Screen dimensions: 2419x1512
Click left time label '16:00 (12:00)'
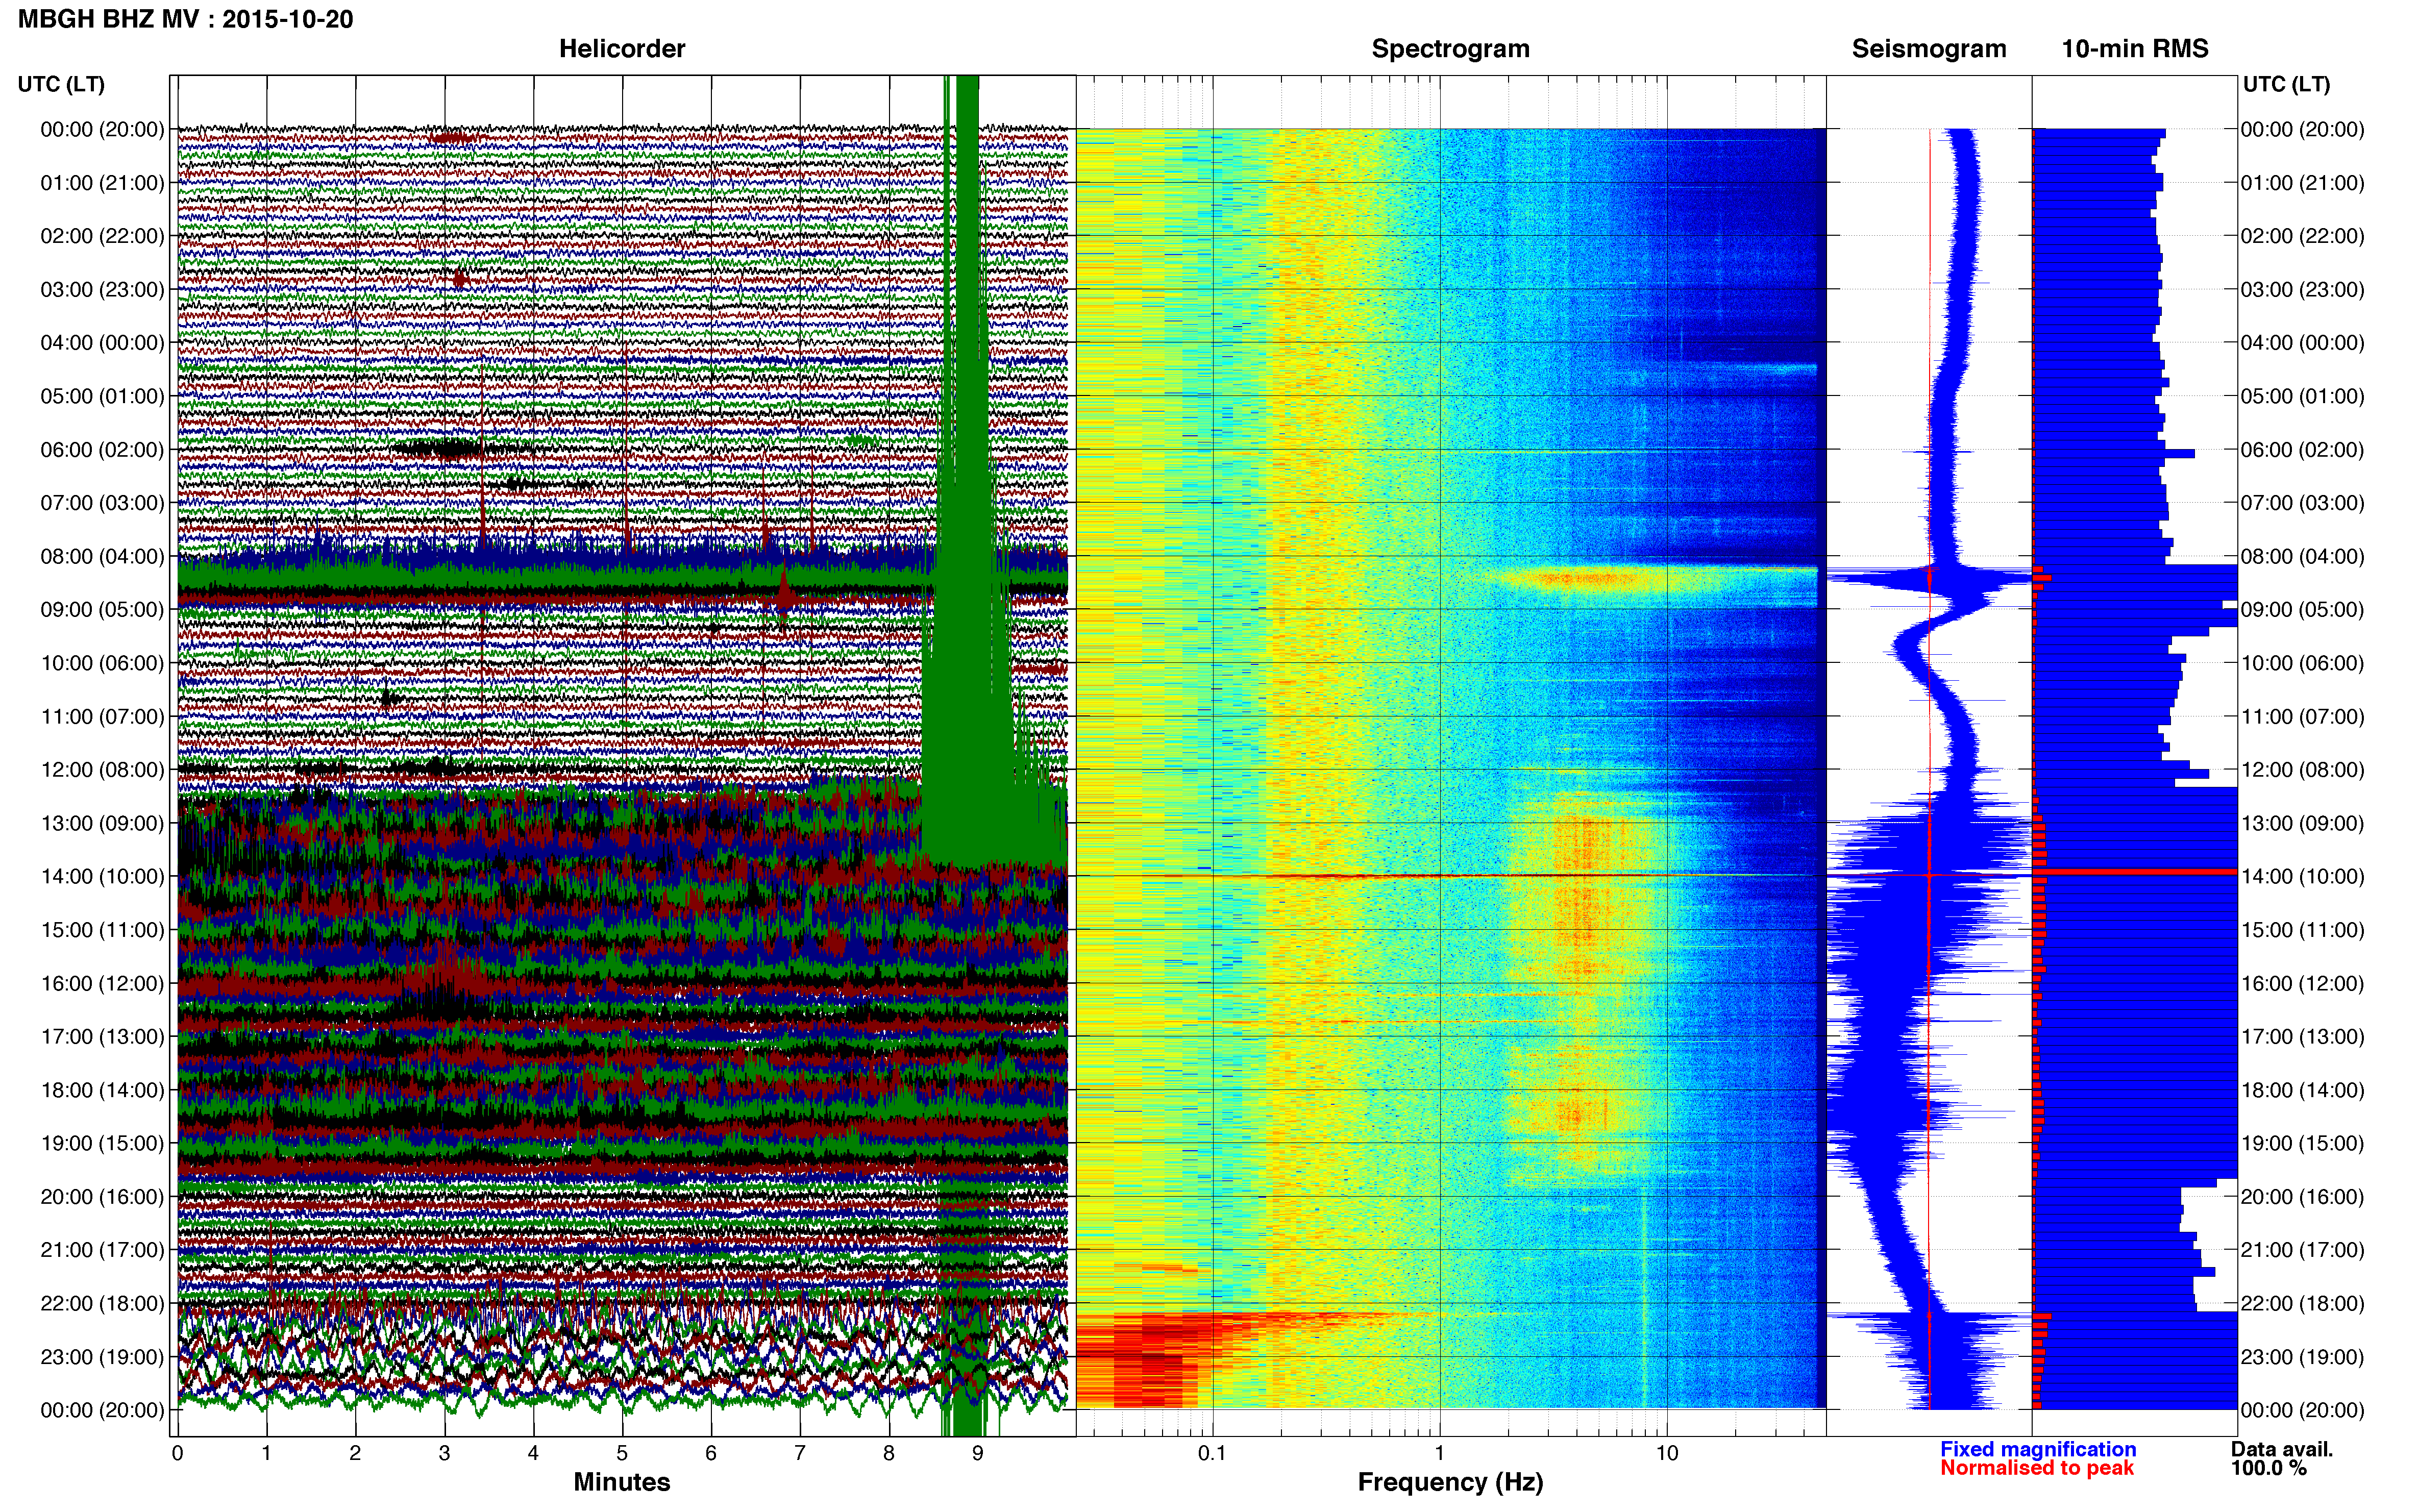coord(102,983)
